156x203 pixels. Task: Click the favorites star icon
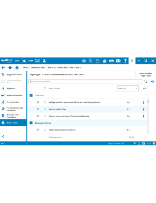[x=10, y=68]
